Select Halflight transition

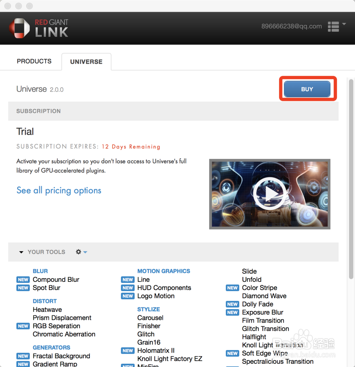coord(254,337)
